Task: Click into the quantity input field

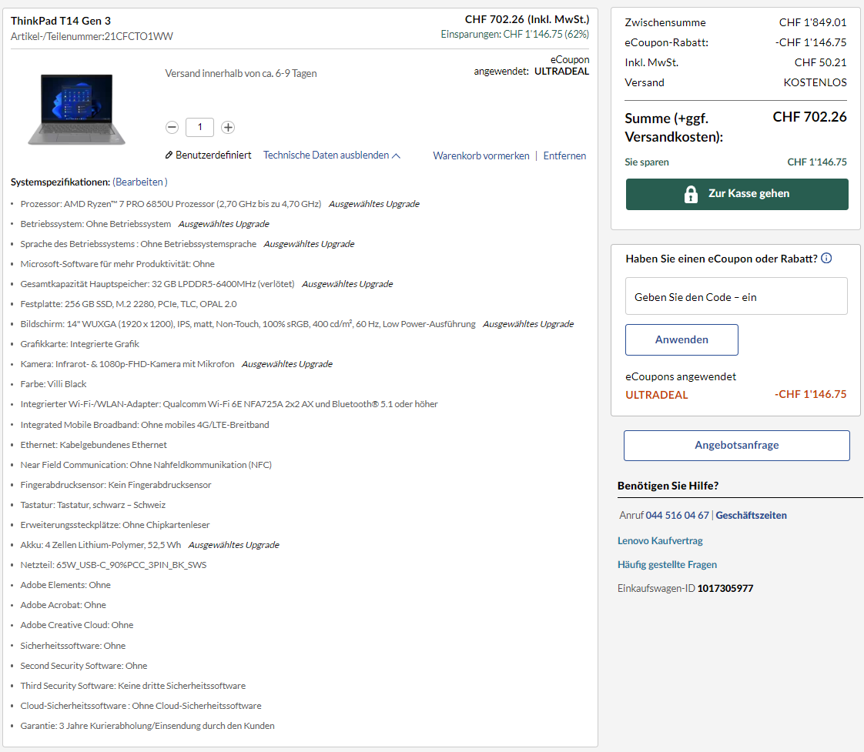Action: [x=200, y=127]
